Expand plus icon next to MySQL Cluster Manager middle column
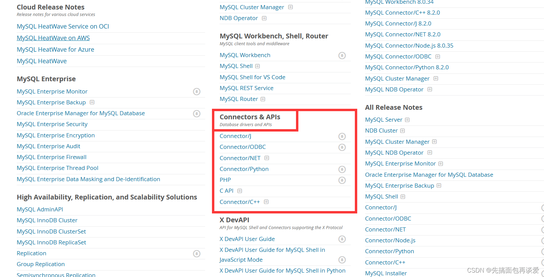This screenshot has width=544, height=277. [291, 7]
